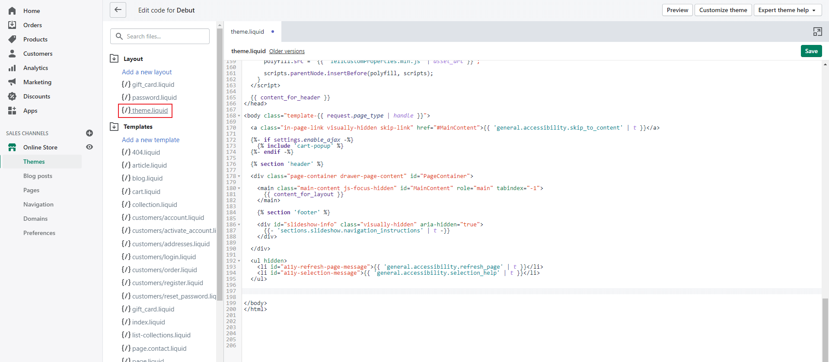The height and width of the screenshot is (362, 829).
Task: Fold code at line 168
Action: tap(239, 116)
